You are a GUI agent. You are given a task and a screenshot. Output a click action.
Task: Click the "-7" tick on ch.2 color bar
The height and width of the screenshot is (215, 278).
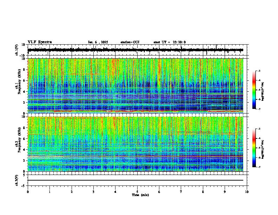click(259, 167)
